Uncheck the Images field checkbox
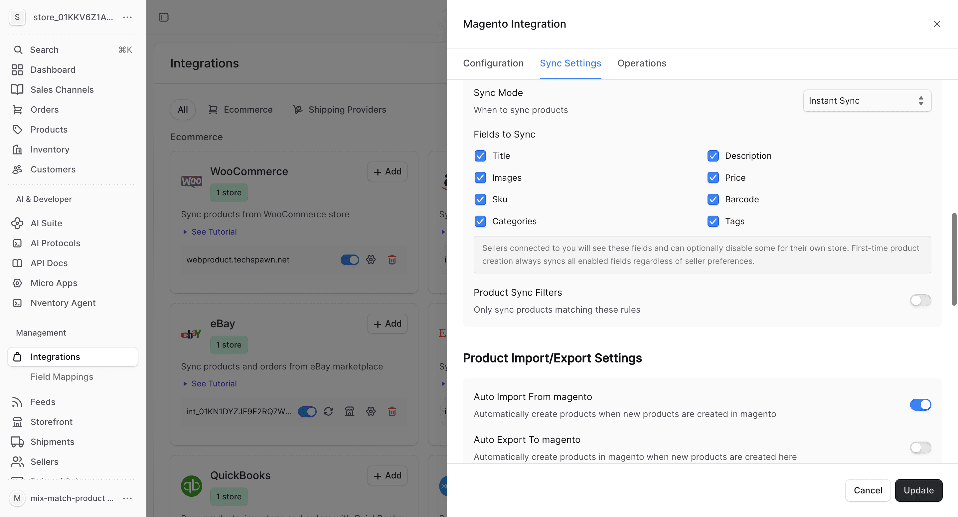Screen dimensions: 958x517 click(x=480, y=178)
